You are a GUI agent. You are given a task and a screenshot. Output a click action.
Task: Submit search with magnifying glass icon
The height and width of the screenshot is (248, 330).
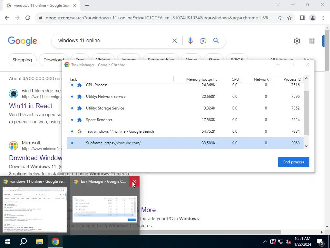[216, 40]
